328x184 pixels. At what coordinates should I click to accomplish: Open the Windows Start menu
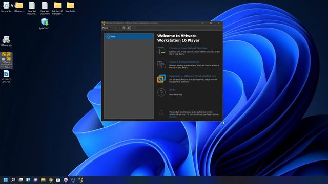pos(6,180)
